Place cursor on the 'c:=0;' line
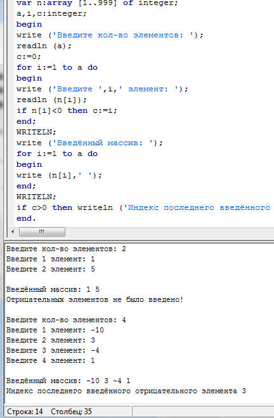Screen dimensions: 274x418 (x=29, y=56)
